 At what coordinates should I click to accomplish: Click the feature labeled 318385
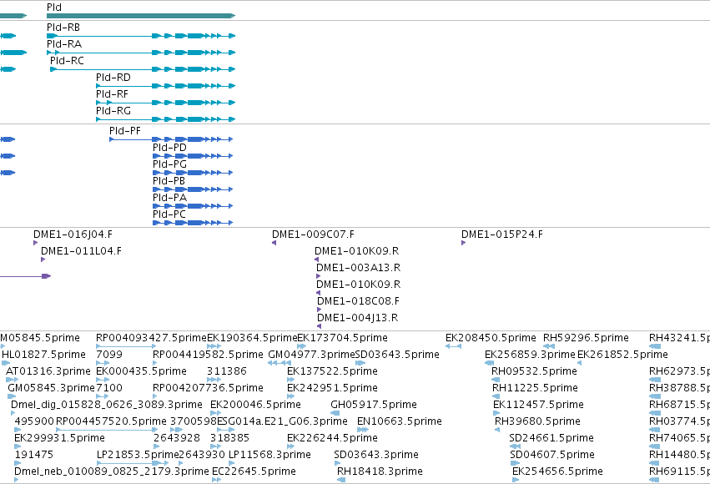[x=229, y=439]
